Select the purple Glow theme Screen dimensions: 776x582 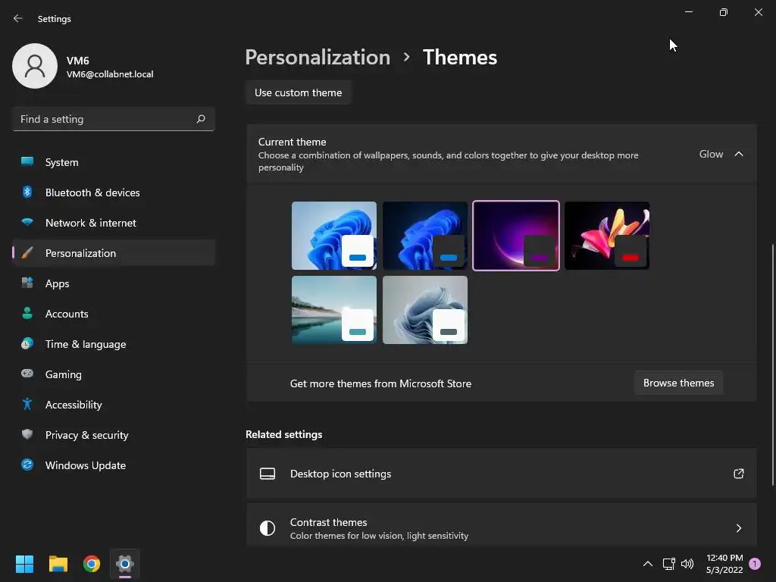515,236
